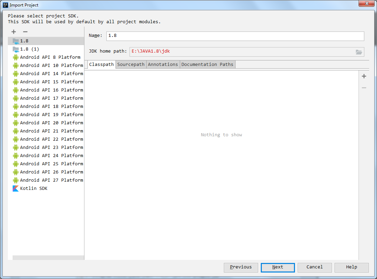377x279 pixels.
Task: Select the 1.8 JDK folder icon
Action: click(16, 41)
